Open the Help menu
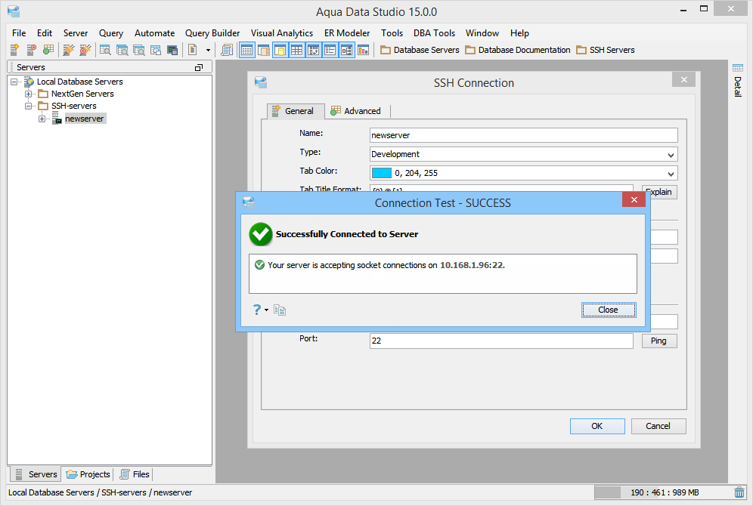Viewport: 753px width, 506px height. point(519,33)
